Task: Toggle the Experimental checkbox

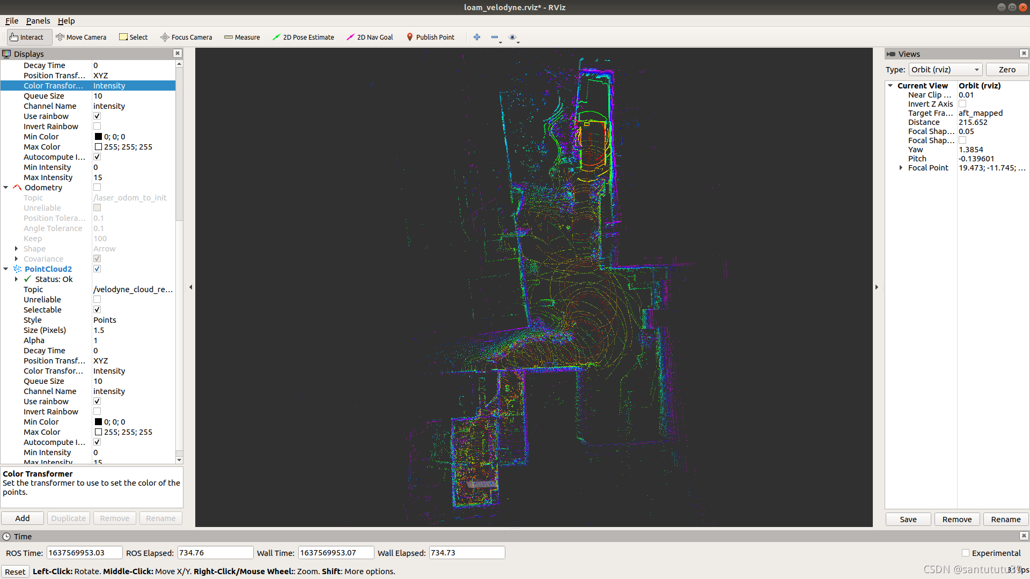Action: pyautogui.click(x=966, y=553)
